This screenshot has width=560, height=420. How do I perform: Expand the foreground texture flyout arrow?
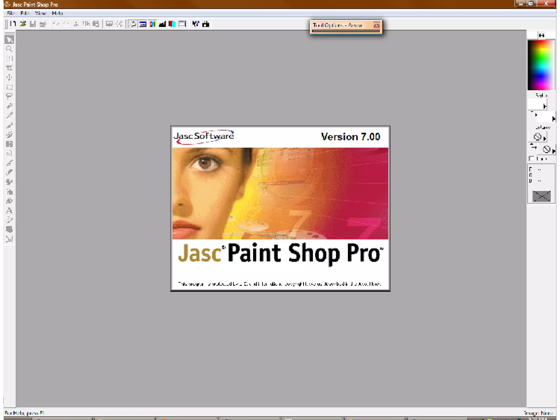pyautogui.click(x=545, y=138)
